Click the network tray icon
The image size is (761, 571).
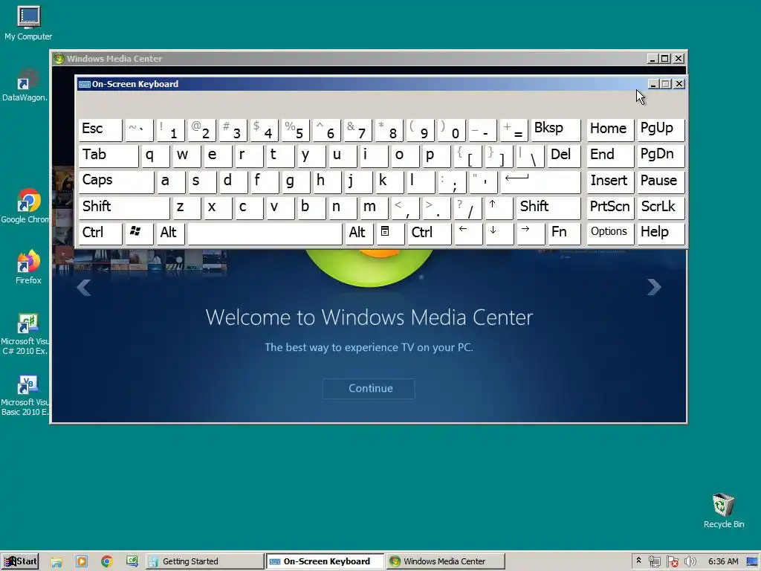tap(655, 562)
